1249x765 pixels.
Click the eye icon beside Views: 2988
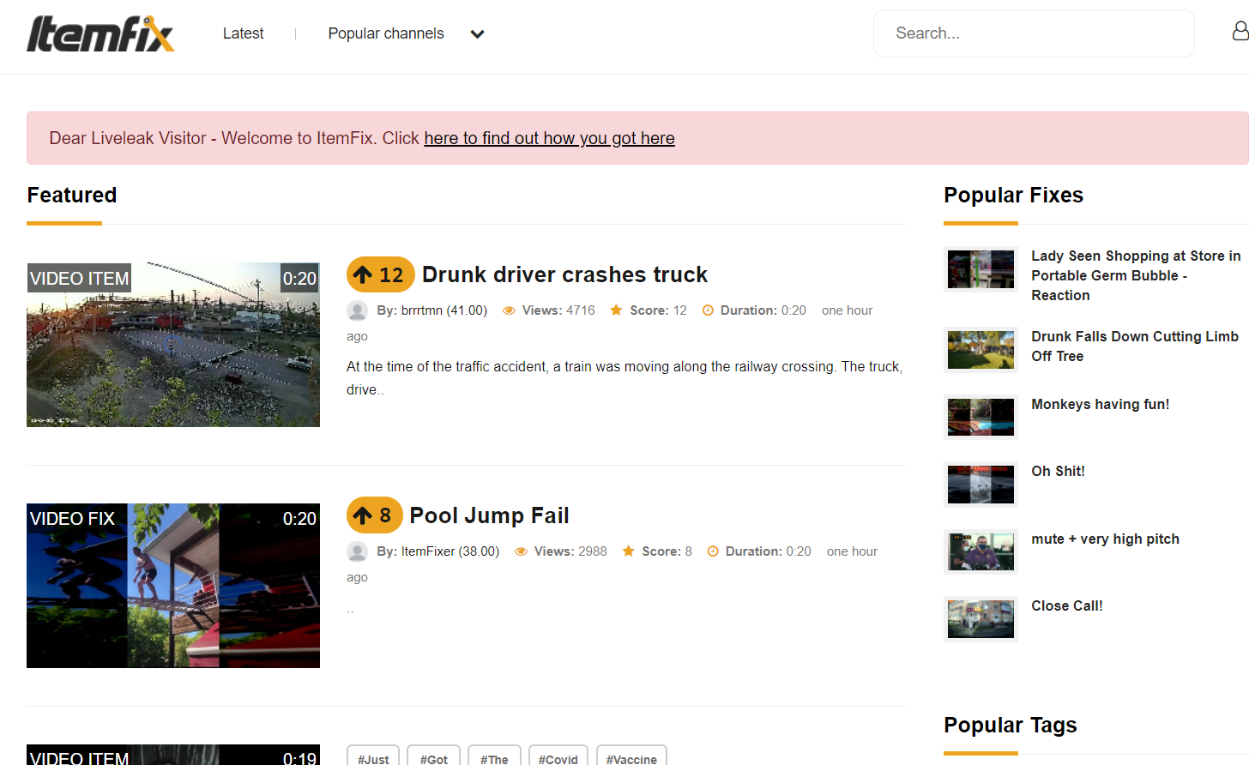pos(521,551)
